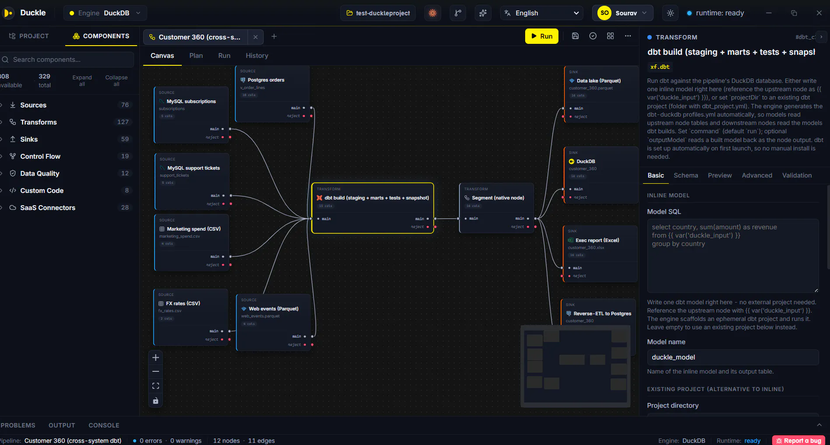Click the Duckle logo icon

8,13
